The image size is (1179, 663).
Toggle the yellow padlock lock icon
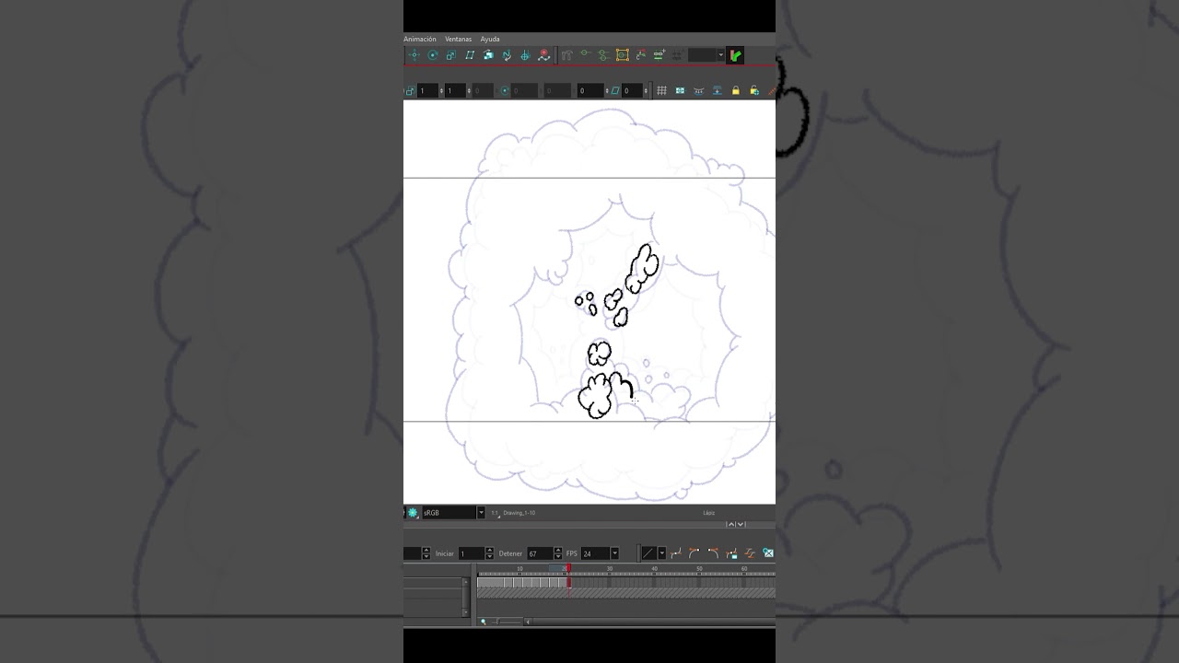[x=735, y=90]
